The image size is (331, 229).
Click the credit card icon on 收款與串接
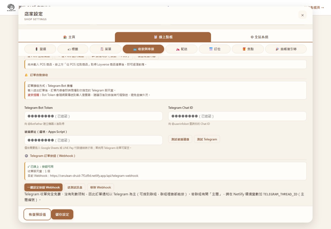pos(135,49)
